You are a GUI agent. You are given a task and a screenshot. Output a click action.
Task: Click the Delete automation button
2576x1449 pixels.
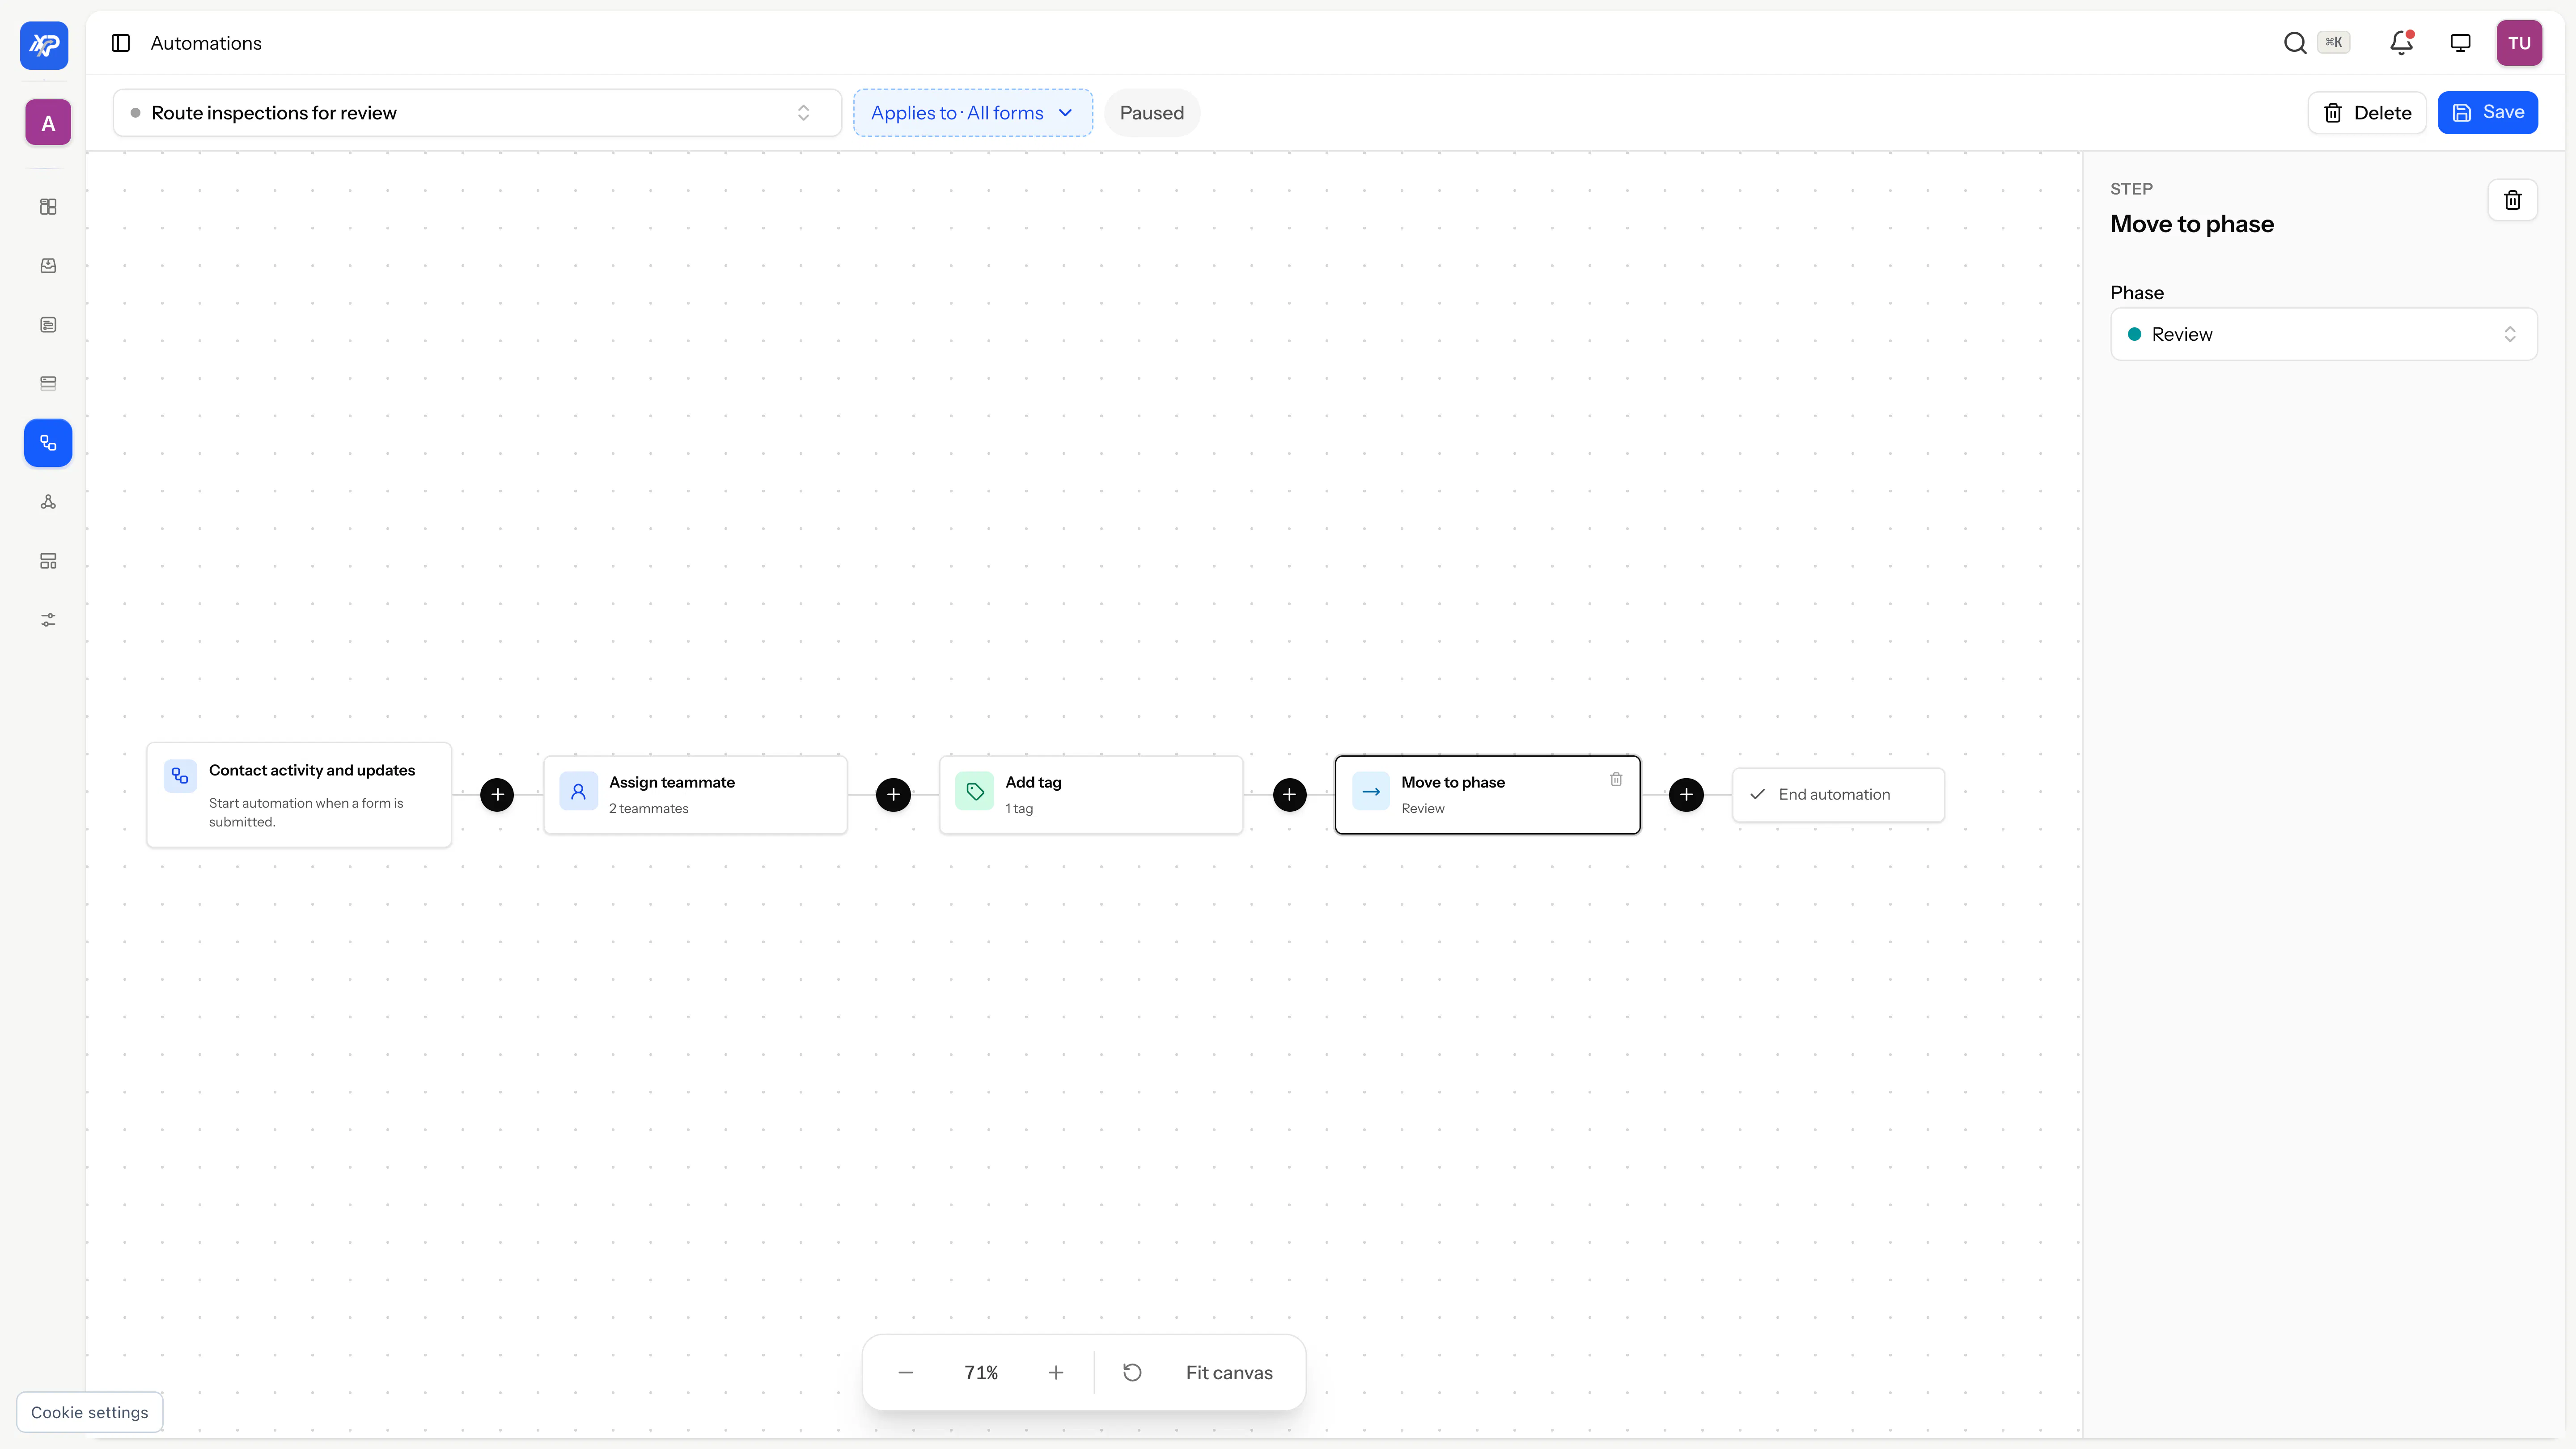(2367, 113)
